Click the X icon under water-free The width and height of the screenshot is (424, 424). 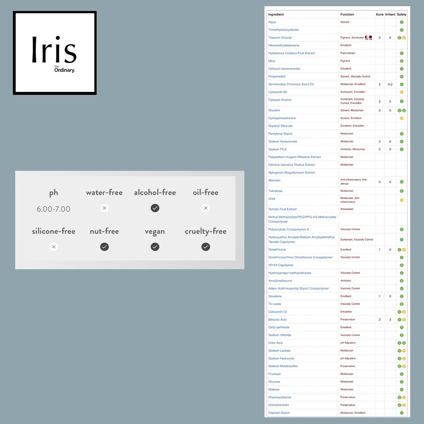pos(104,208)
